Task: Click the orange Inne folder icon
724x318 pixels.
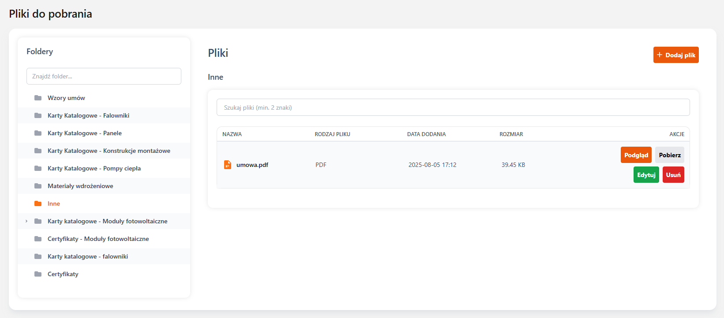Action: coord(38,203)
